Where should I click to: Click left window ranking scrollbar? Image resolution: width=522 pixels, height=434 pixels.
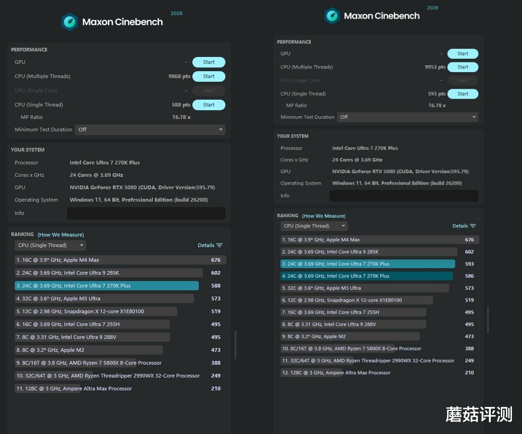click(x=236, y=345)
